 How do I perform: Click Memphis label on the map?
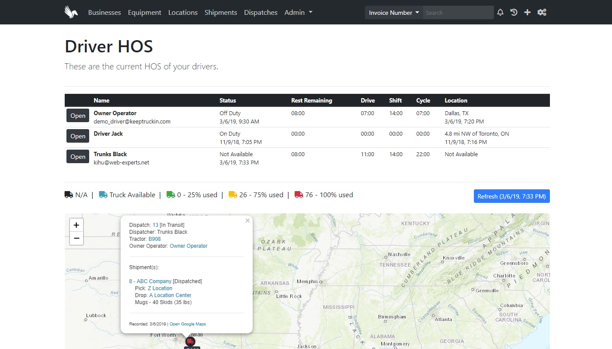[307, 281]
